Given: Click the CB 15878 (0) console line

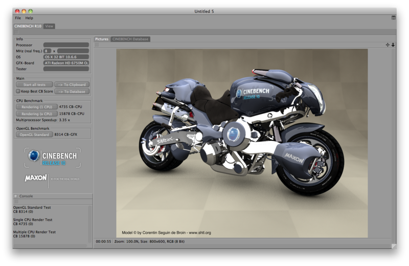Looking at the screenshot, I should [x=24, y=236].
